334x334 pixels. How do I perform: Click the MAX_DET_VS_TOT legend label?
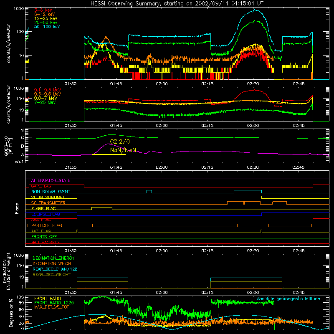(52, 307)
